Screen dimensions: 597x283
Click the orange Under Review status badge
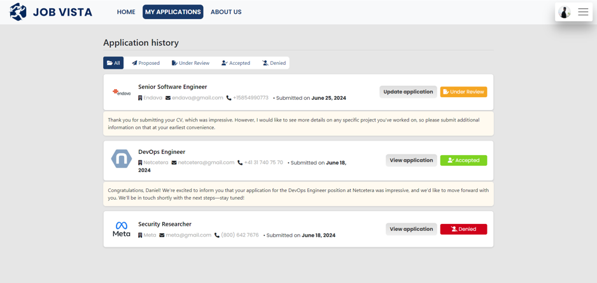[x=463, y=92]
